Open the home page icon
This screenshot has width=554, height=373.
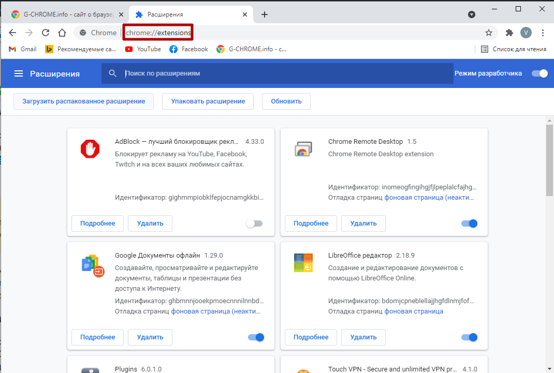pos(62,33)
